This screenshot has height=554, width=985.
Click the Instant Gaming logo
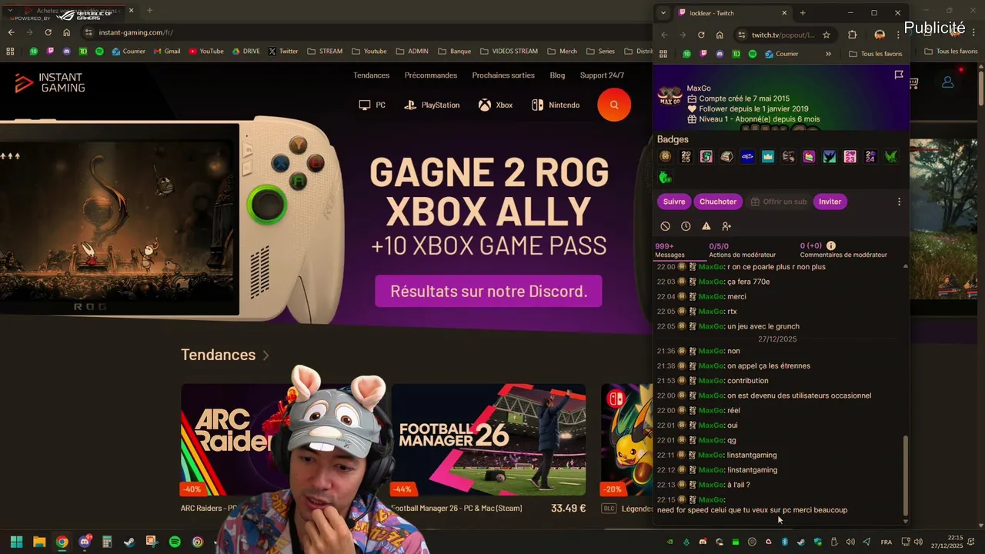click(50, 83)
